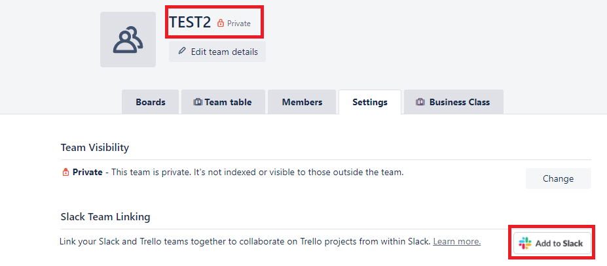Go to the Members tab

pyautogui.click(x=302, y=102)
